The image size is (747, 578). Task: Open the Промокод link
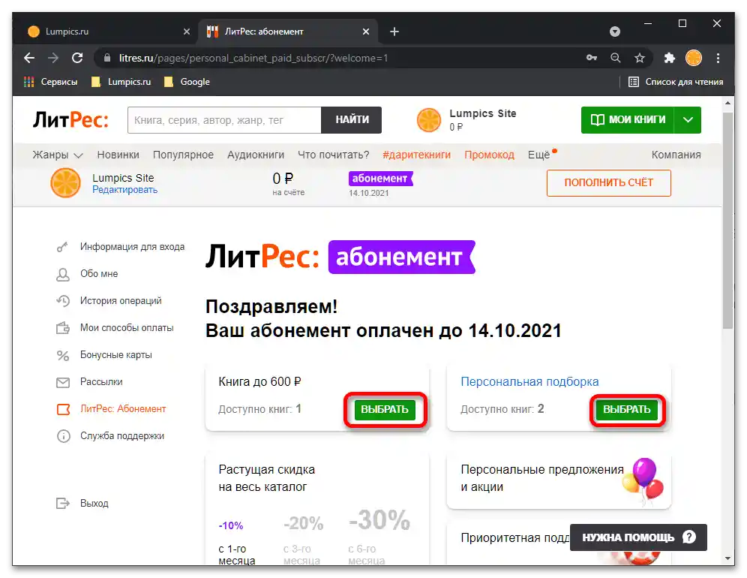coord(489,155)
